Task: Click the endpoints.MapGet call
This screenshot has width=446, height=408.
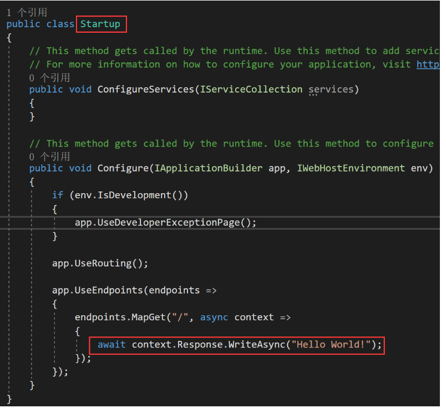Action: [x=120, y=318]
